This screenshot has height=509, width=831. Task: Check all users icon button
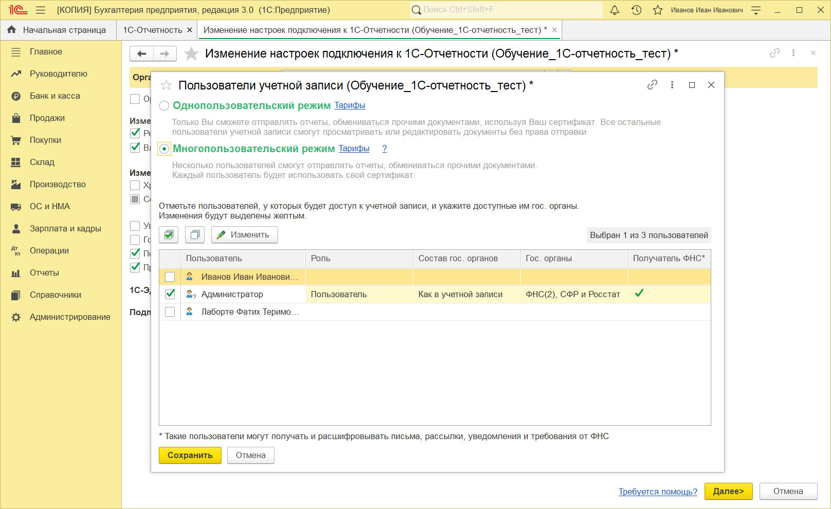pos(169,234)
